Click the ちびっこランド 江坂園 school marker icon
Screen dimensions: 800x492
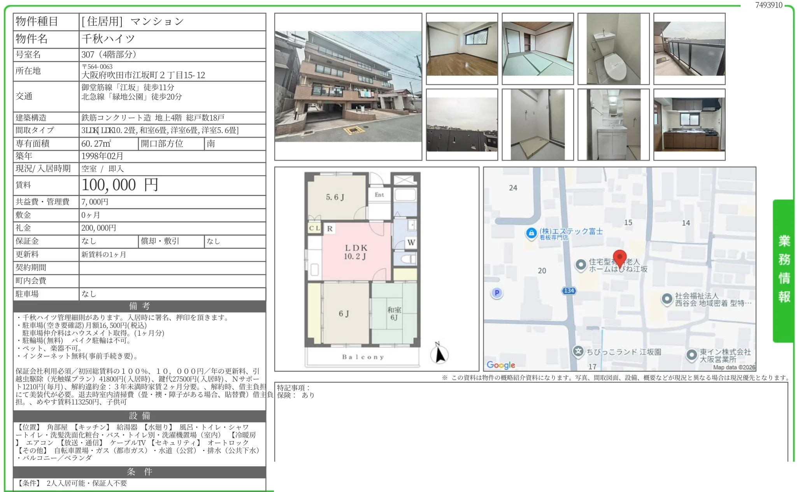[579, 352]
